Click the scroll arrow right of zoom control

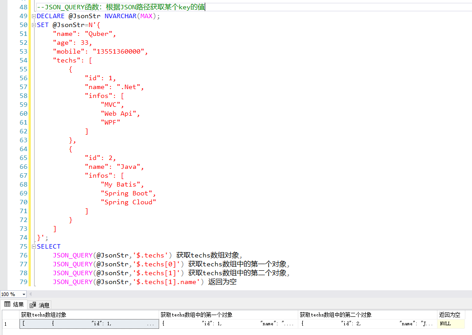pyautogui.click(x=30, y=294)
